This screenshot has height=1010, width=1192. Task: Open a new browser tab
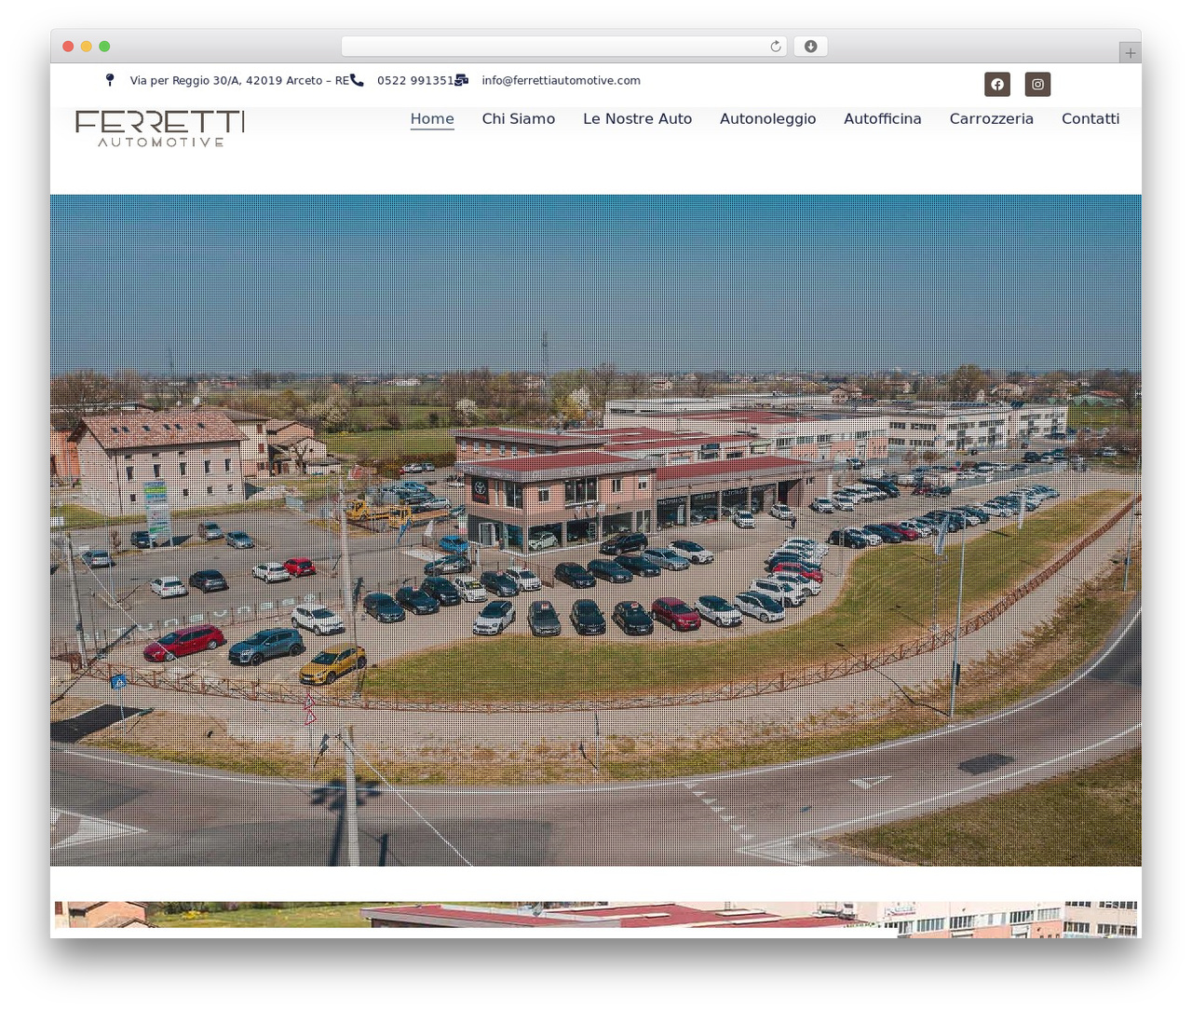(x=1131, y=53)
